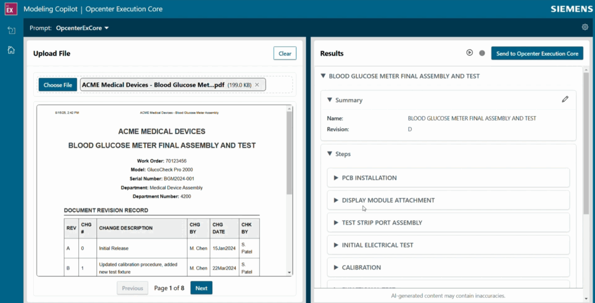Expand the PCB INSTALLATION step
The image size is (595, 303).
tap(335, 178)
